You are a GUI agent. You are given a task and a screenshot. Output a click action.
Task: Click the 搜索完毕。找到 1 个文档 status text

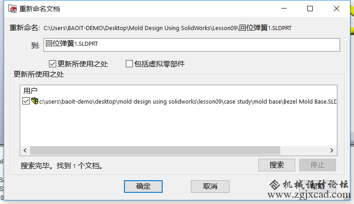(x=62, y=166)
